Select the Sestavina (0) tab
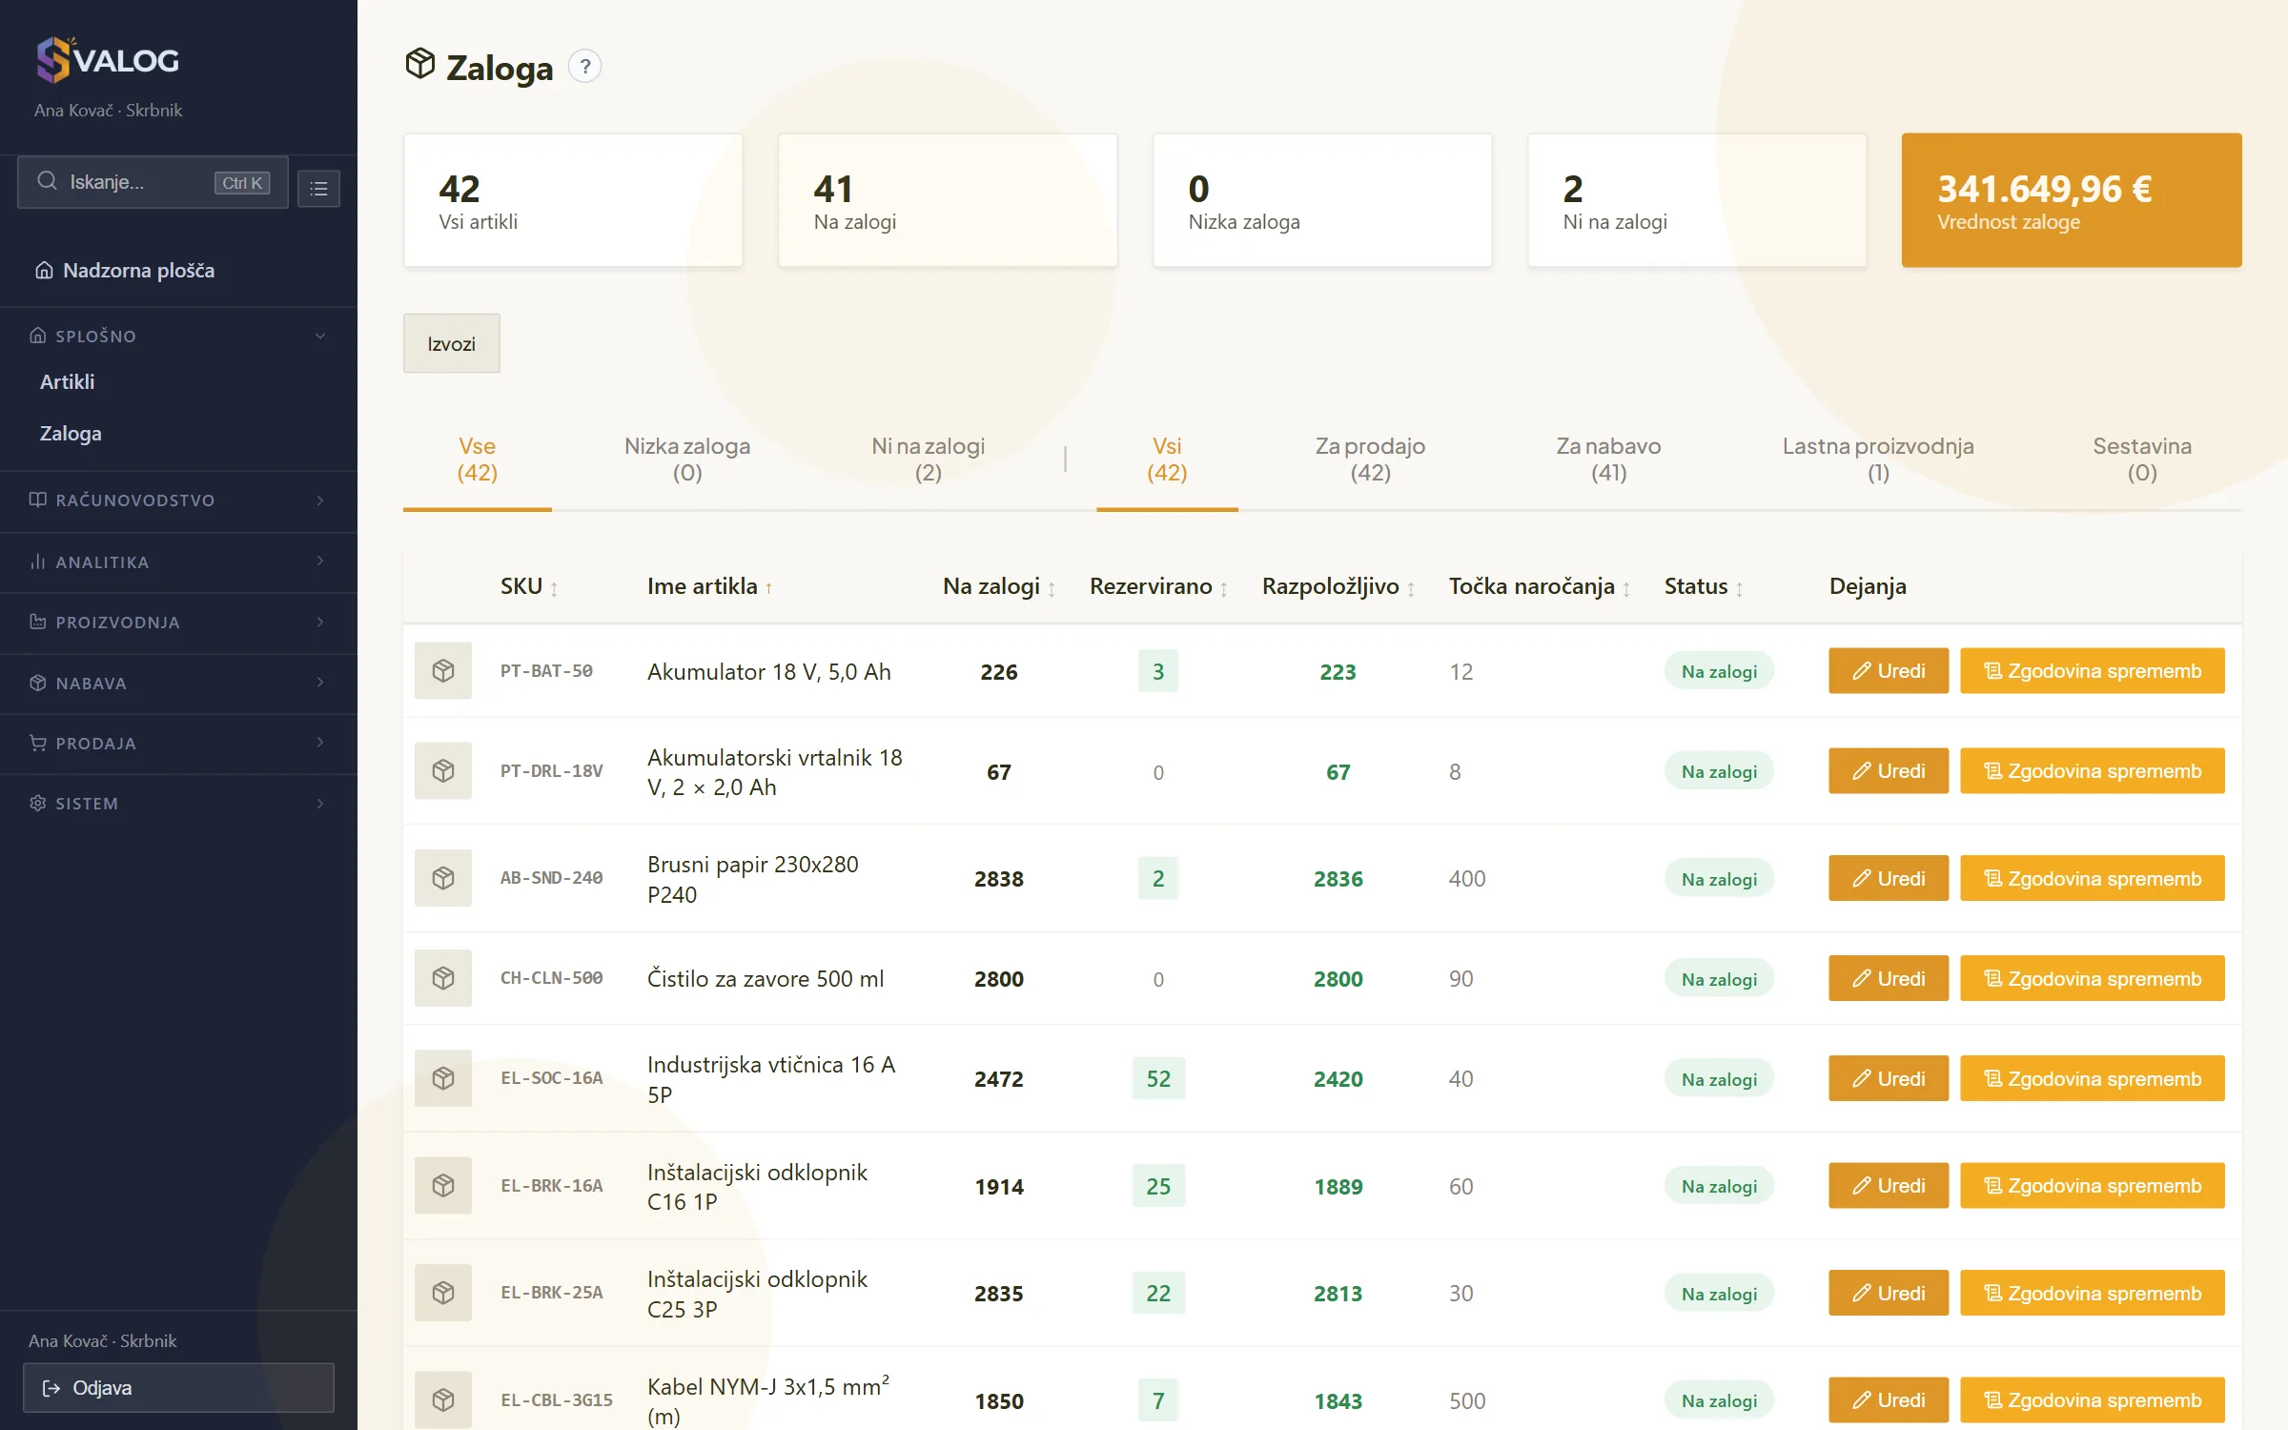 click(2142, 460)
